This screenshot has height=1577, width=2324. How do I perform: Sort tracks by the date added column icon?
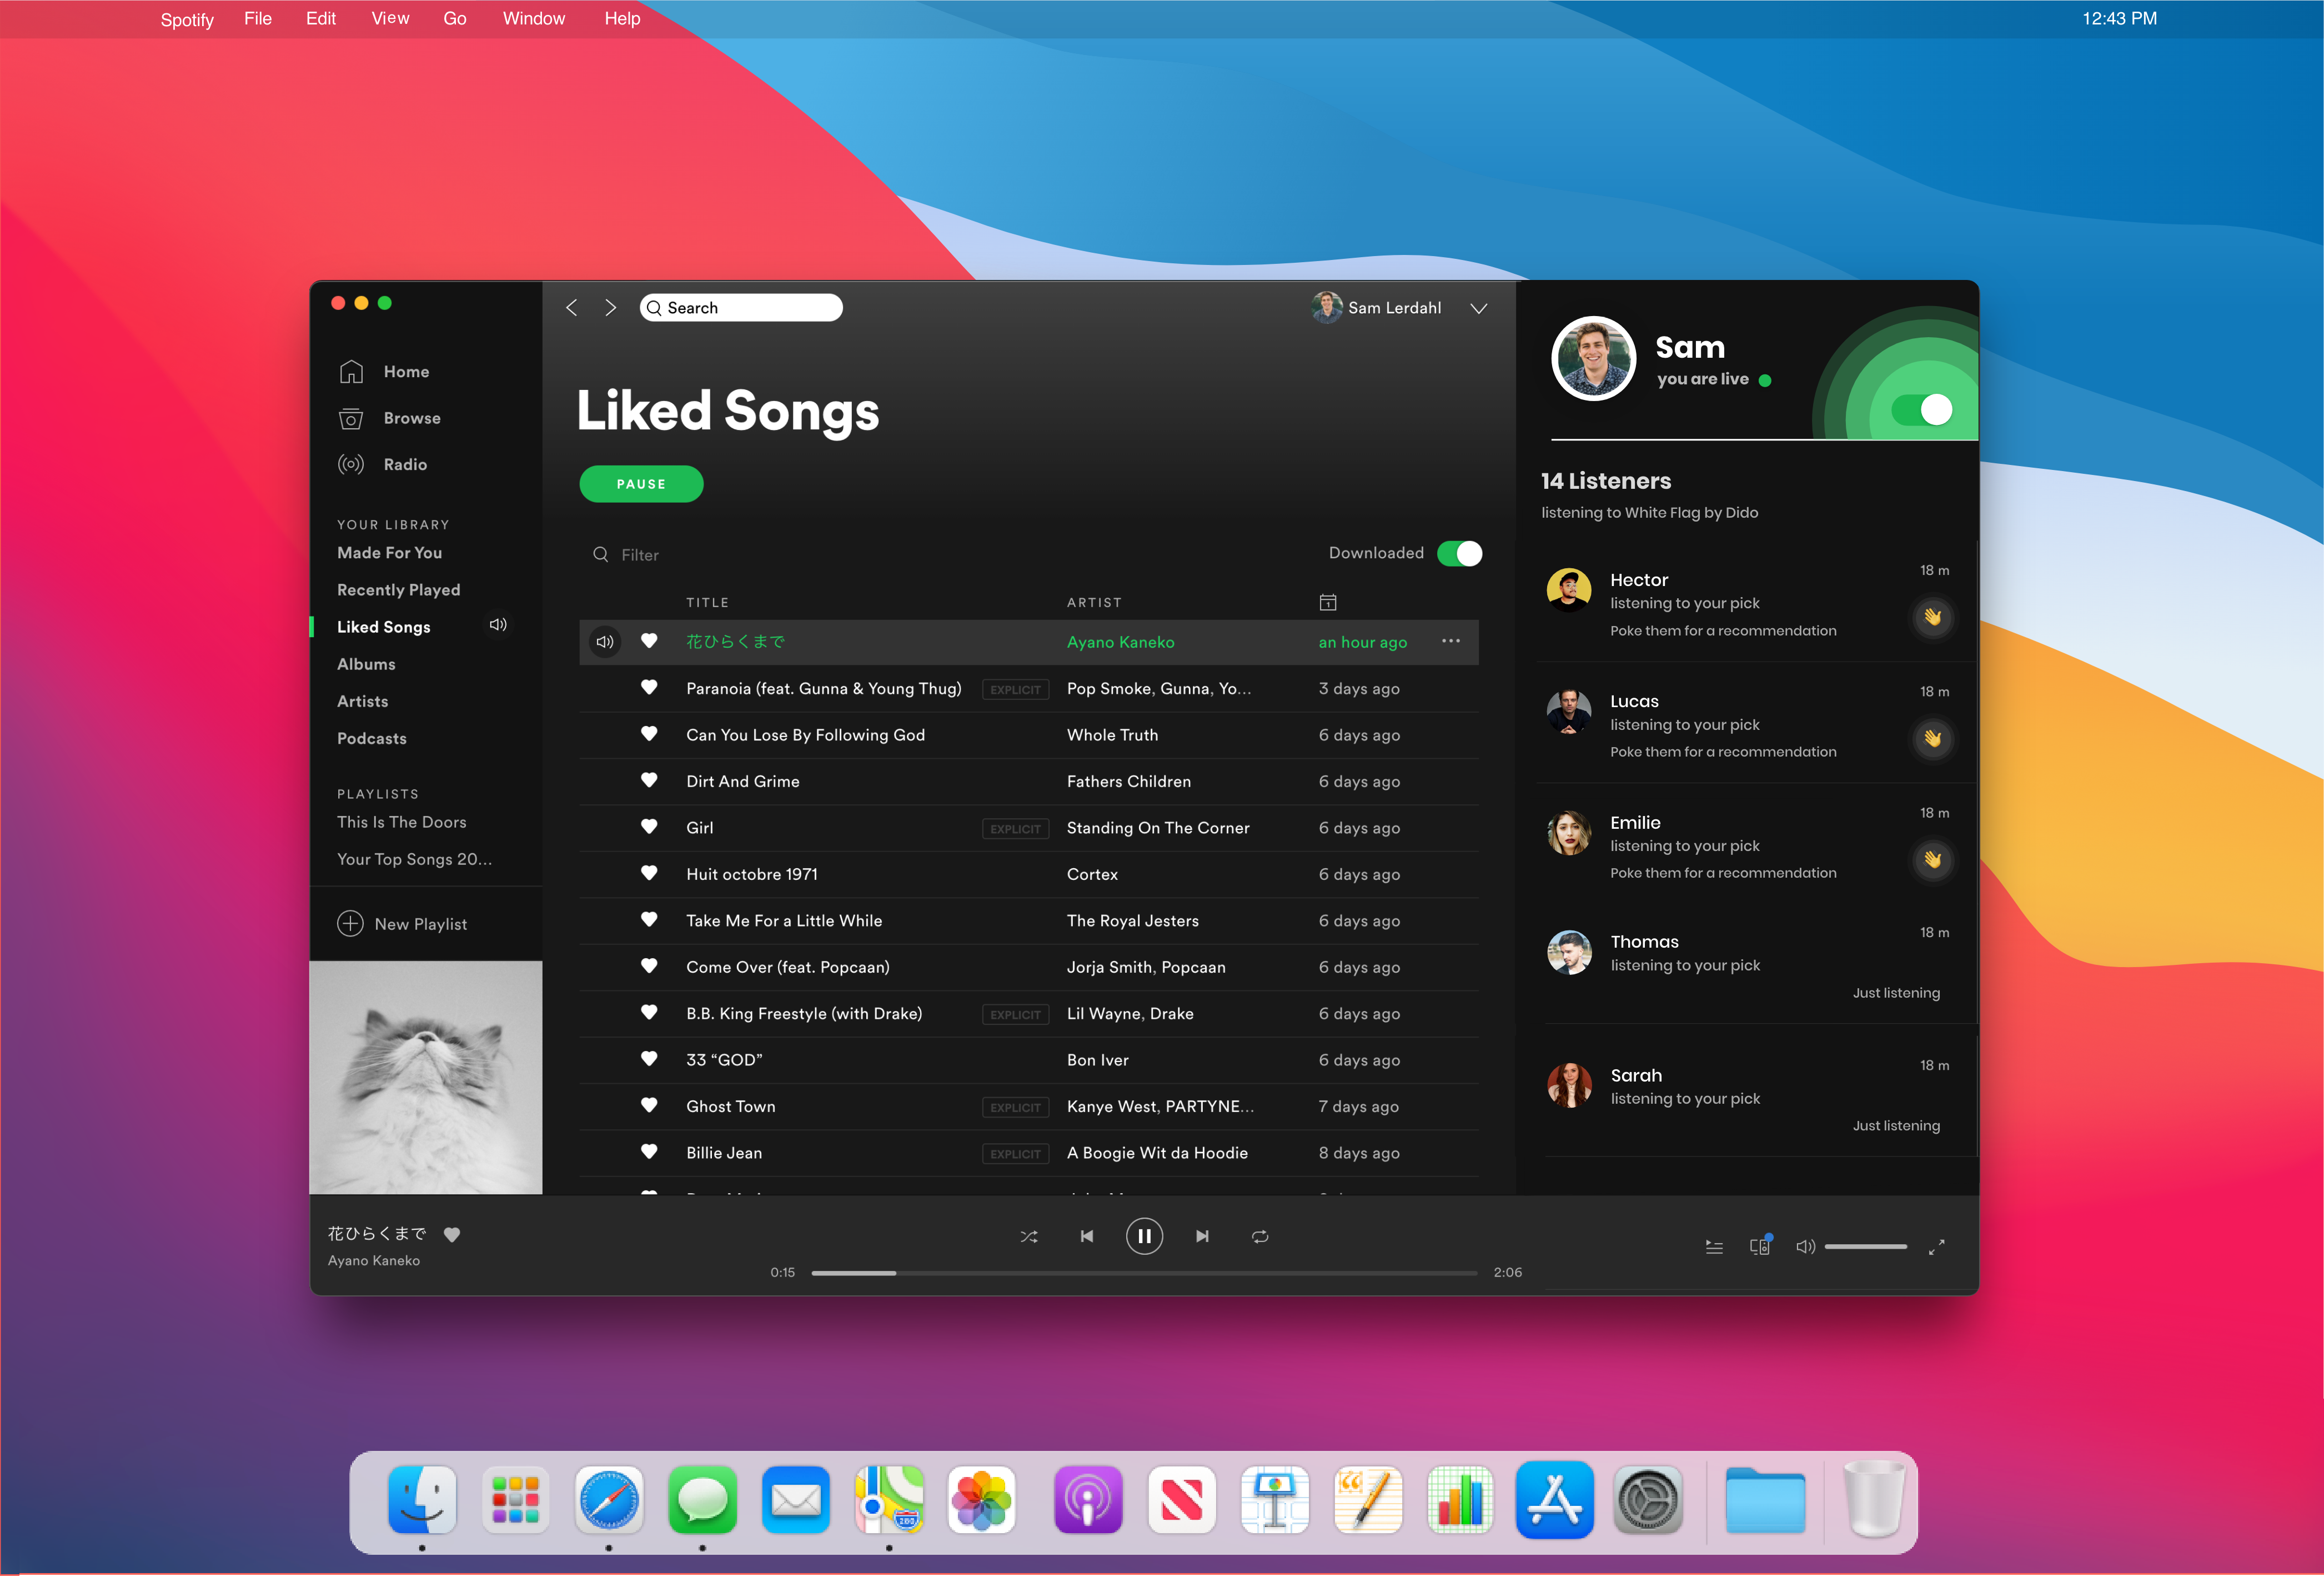[1327, 602]
